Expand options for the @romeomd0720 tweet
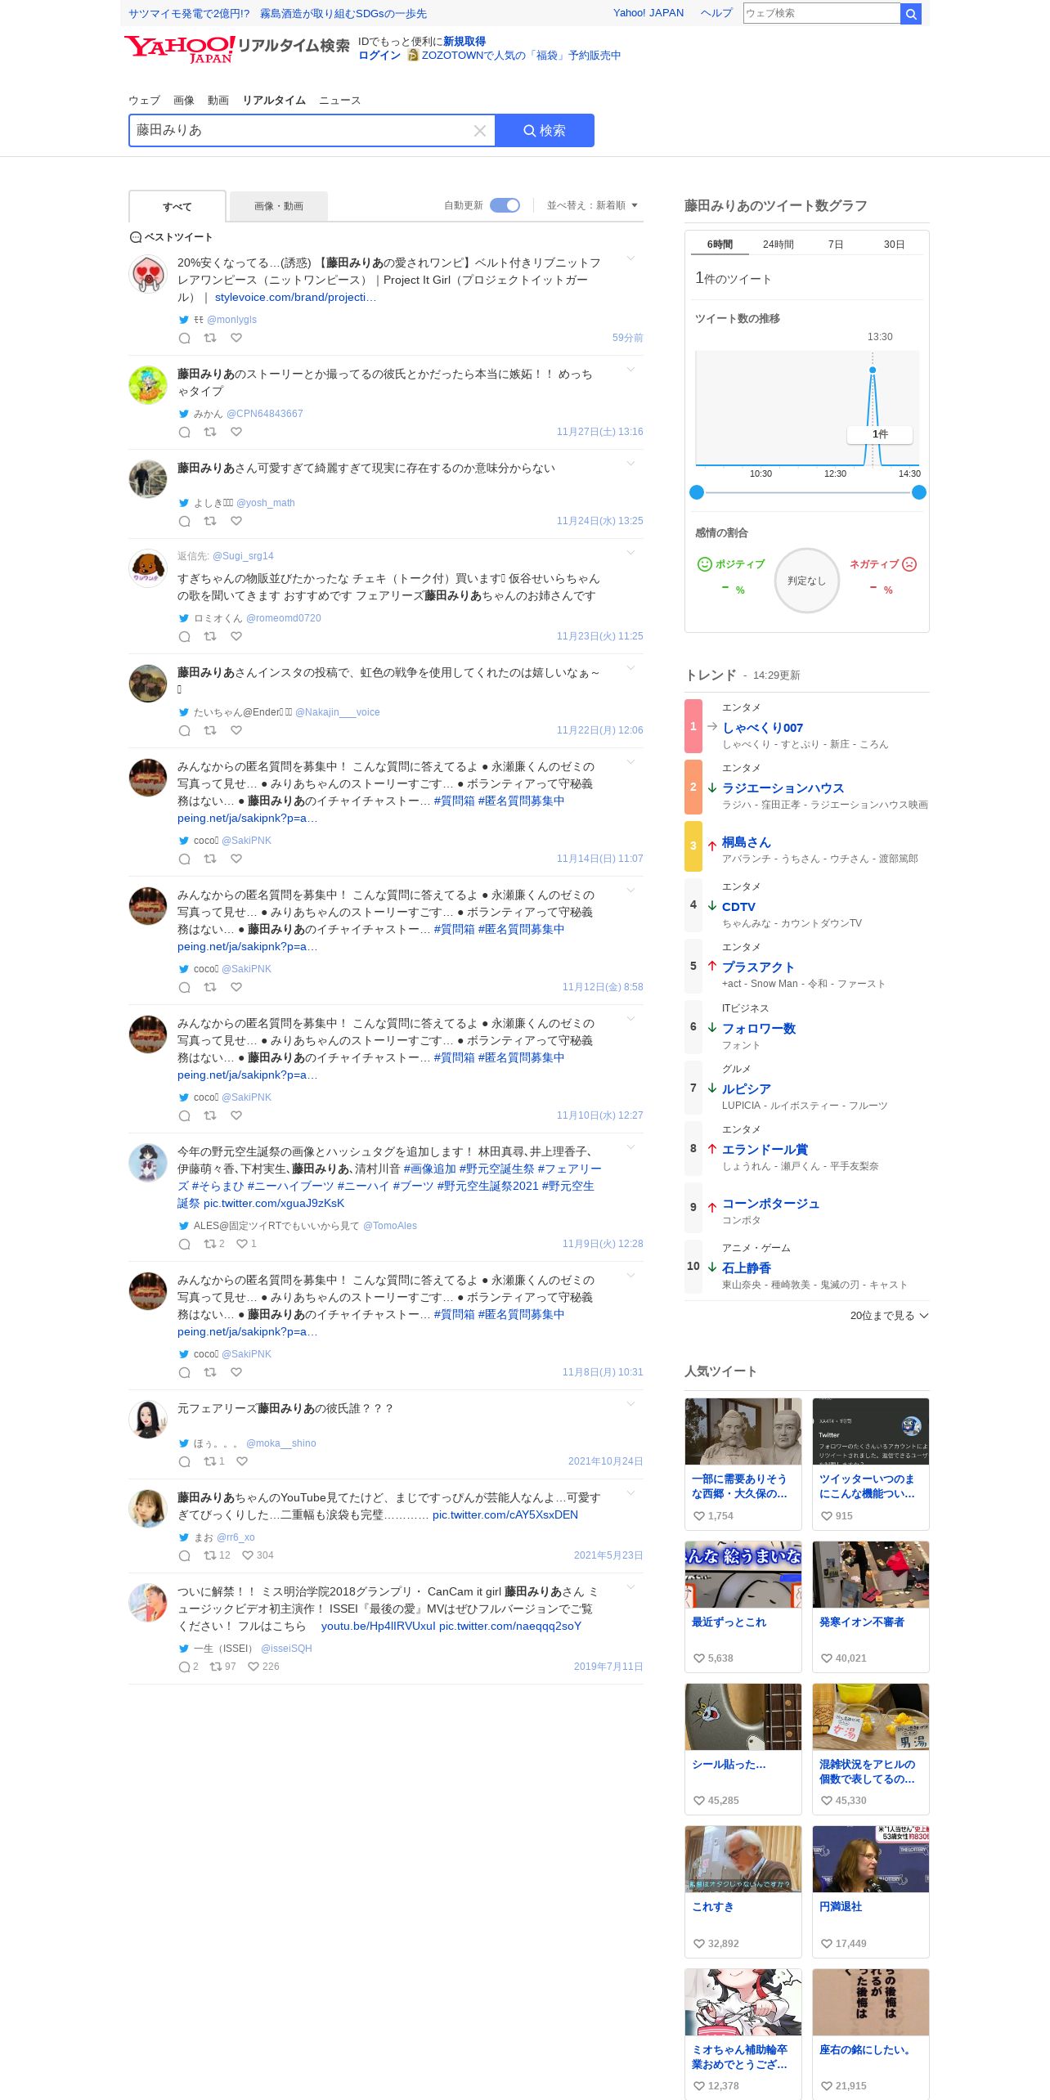The width and height of the screenshot is (1050, 2100). pos(630,554)
